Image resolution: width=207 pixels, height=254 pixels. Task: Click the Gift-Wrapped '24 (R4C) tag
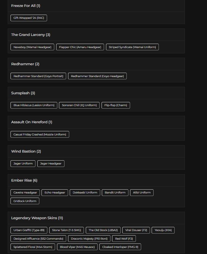tap(29, 18)
